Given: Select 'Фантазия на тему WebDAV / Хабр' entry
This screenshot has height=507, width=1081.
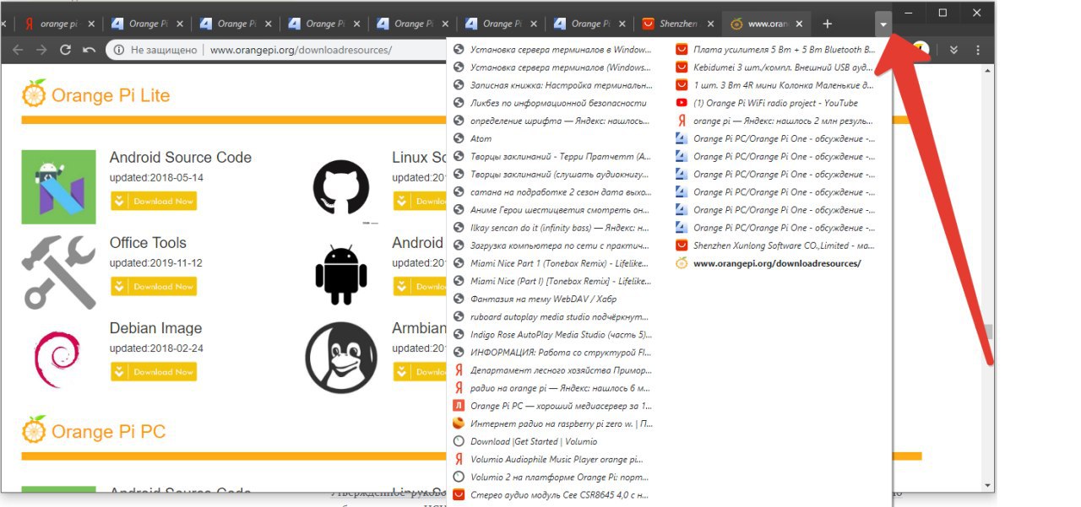Looking at the screenshot, I should (551, 299).
